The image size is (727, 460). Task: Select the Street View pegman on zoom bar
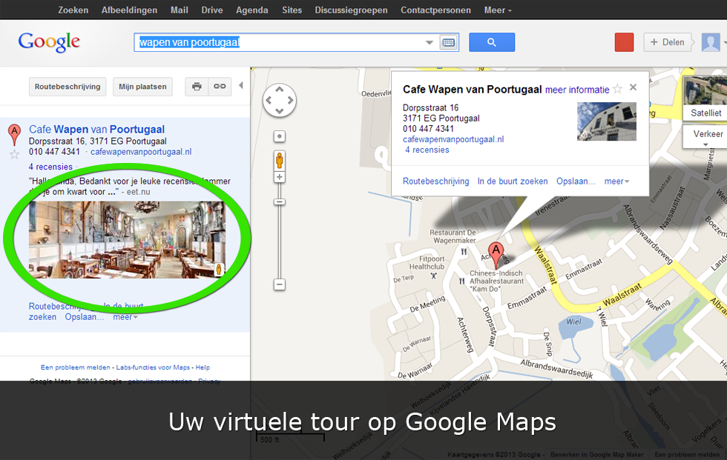(x=279, y=161)
